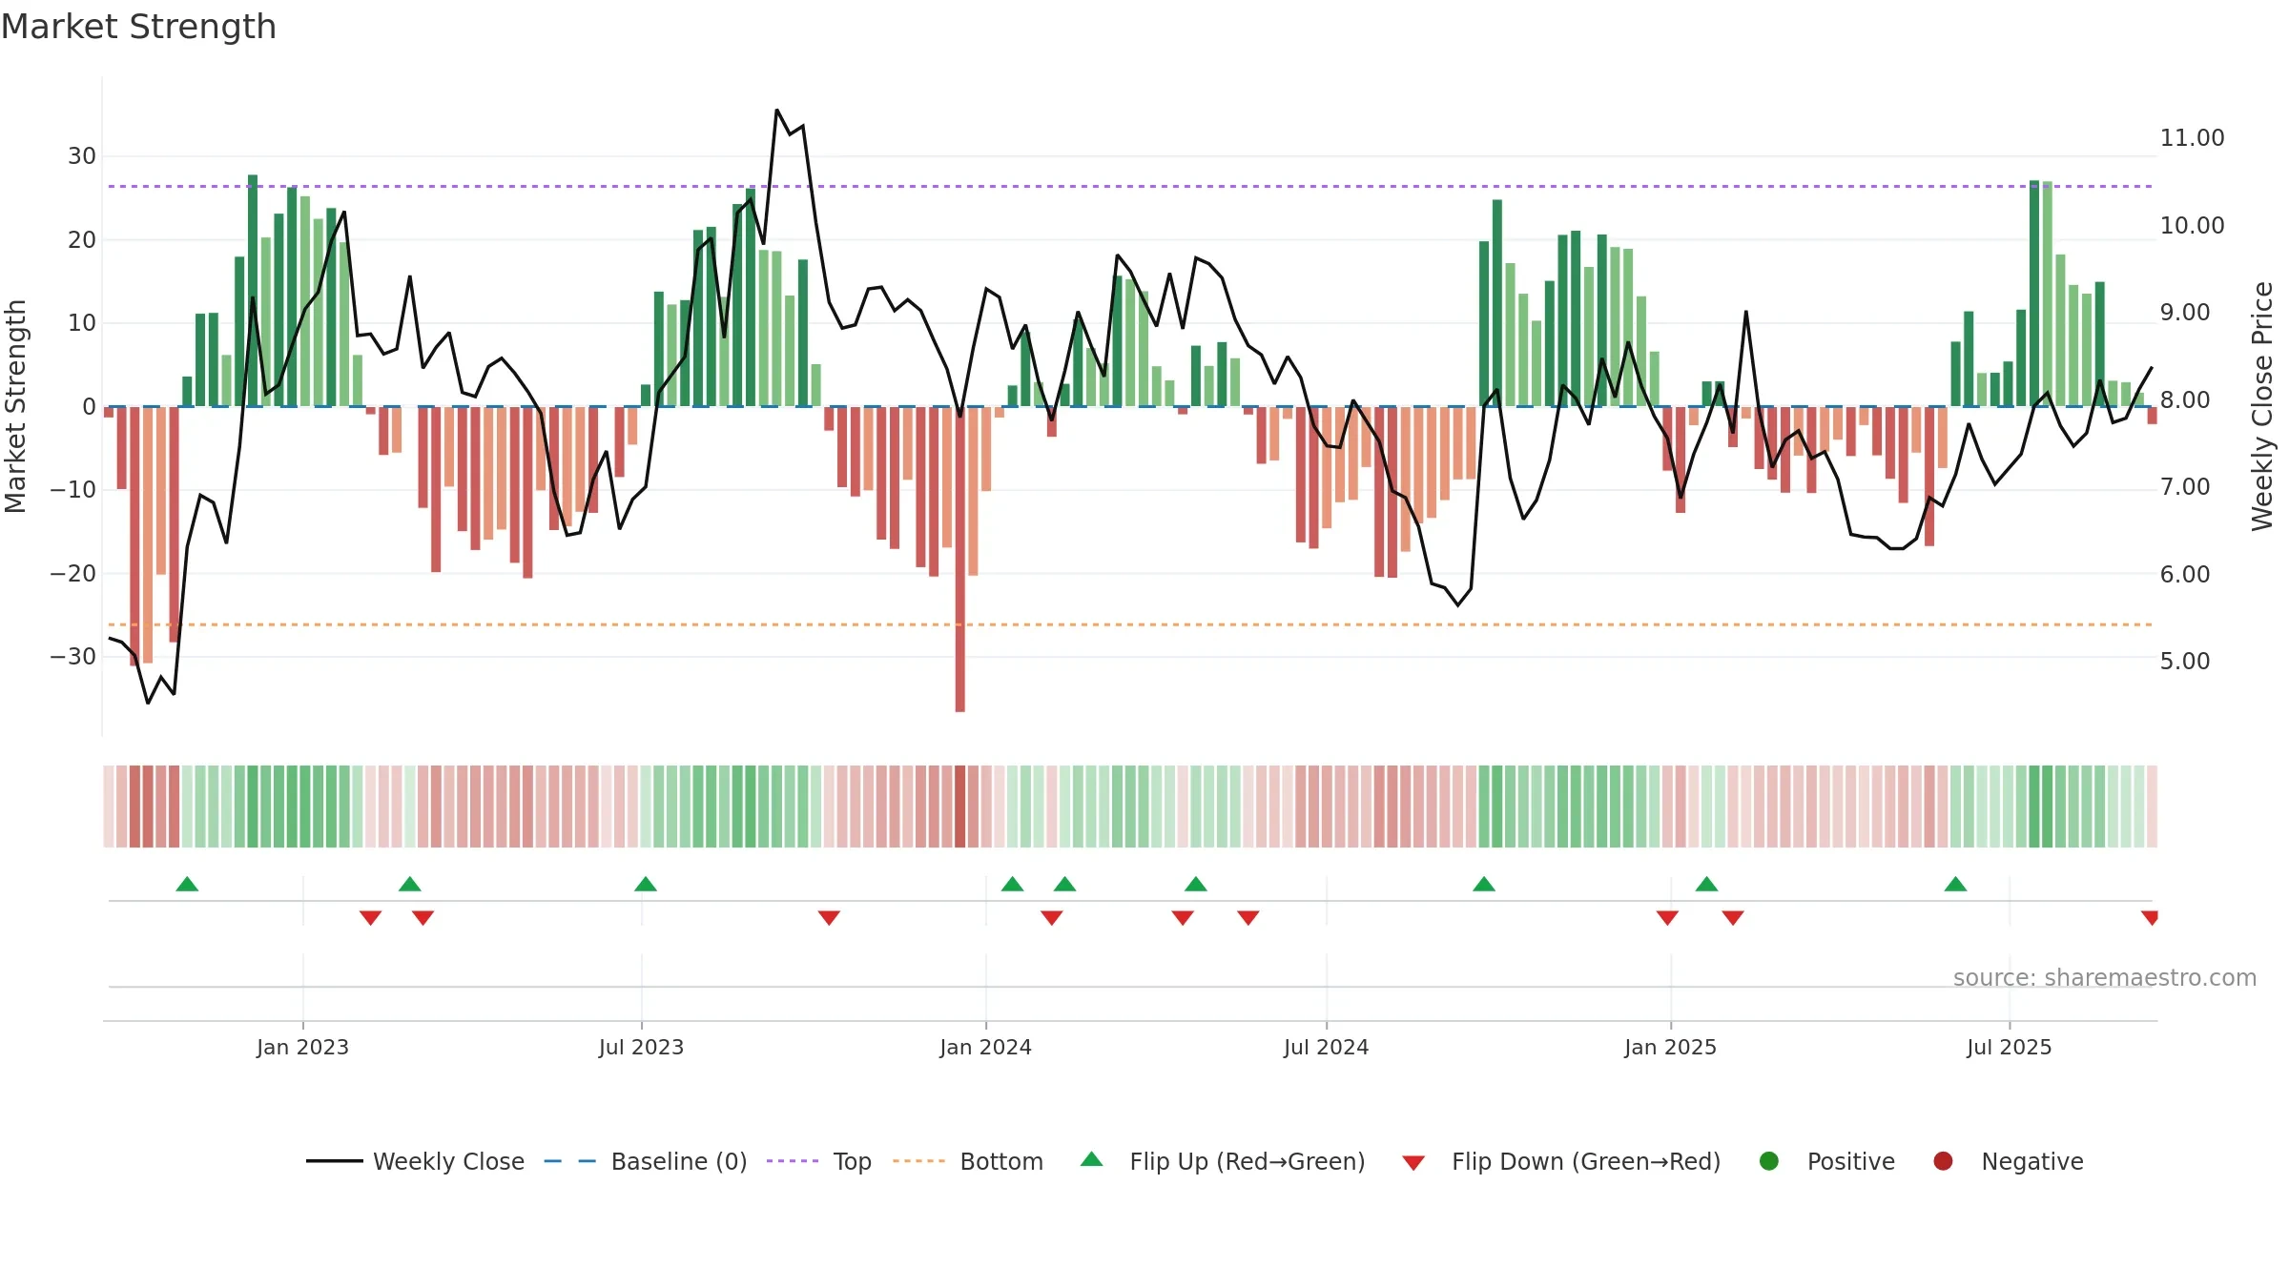The width and height of the screenshot is (2289, 1287).
Task: Click the source: sharemaestro.com text
Action: coord(2105,978)
